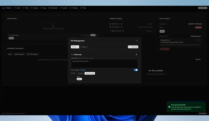Click the DESKTOP-NRPLL49 computer name
209x121 pixels.
coord(195,24)
